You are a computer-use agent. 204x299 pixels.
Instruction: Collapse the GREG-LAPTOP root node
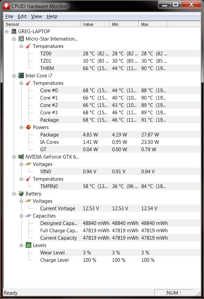coord(6,32)
